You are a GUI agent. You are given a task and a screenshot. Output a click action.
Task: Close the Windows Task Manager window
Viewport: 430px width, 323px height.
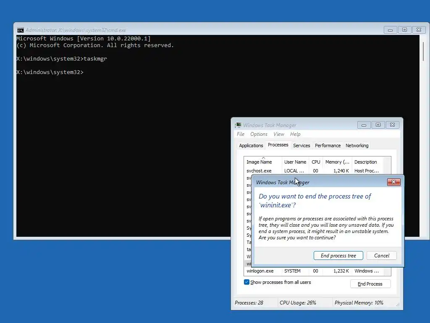point(392,125)
